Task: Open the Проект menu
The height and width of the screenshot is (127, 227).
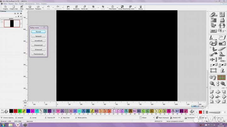Action: [21, 4]
